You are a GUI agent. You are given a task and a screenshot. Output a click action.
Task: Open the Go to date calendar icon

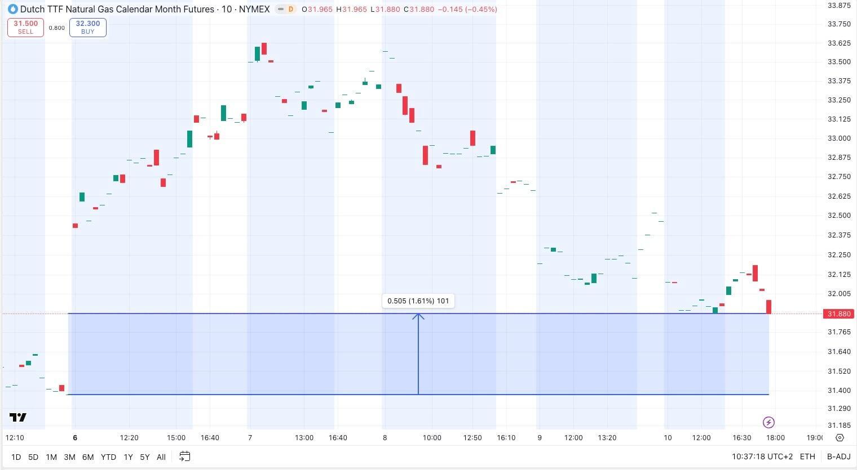(184, 456)
